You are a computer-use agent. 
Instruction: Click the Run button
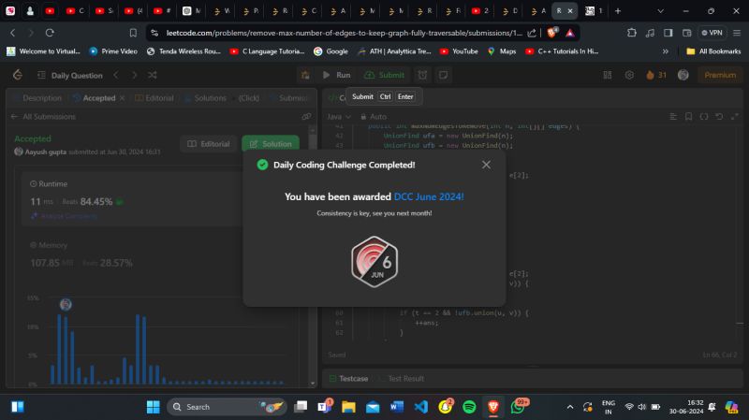(337, 75)
